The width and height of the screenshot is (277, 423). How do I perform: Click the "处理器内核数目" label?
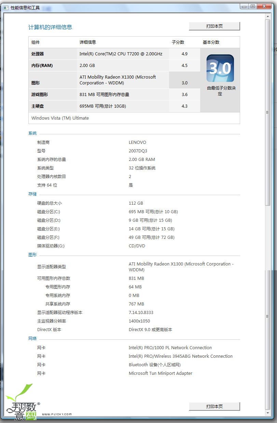point(52,177)
